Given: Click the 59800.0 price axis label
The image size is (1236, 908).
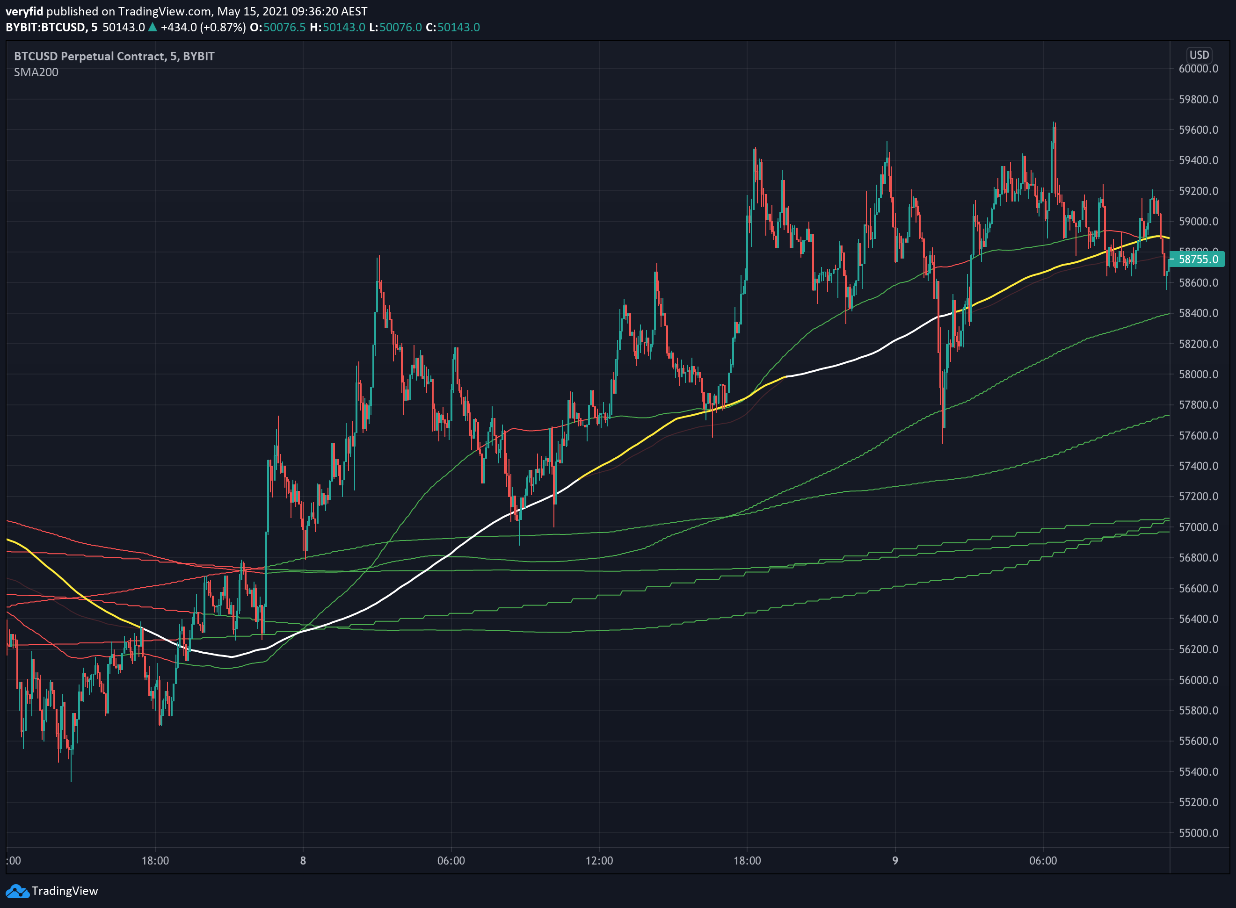Looking at the screenshot, I should coord(1198,100).
